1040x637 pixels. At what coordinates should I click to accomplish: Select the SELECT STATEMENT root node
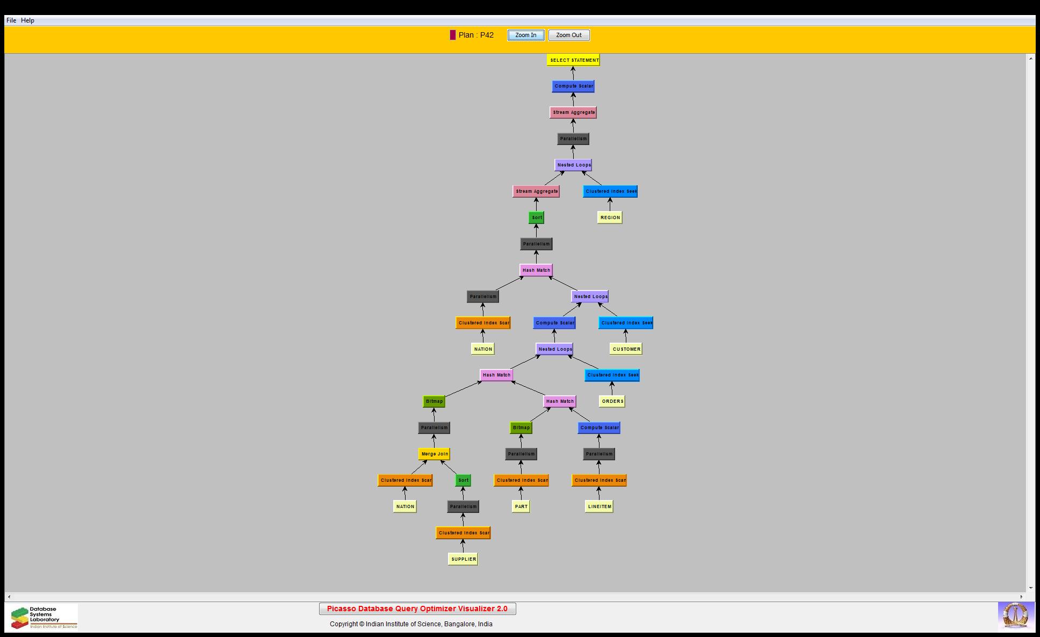(573, 60)
